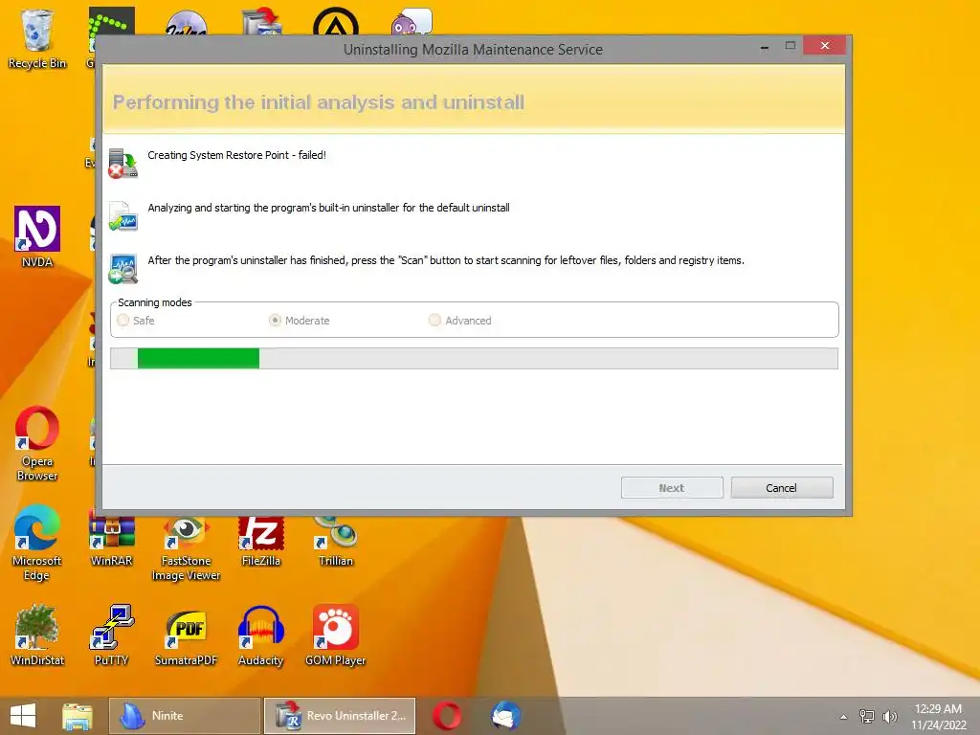
Task: Launch NVDA from the desktop
Action: [37, 237]
